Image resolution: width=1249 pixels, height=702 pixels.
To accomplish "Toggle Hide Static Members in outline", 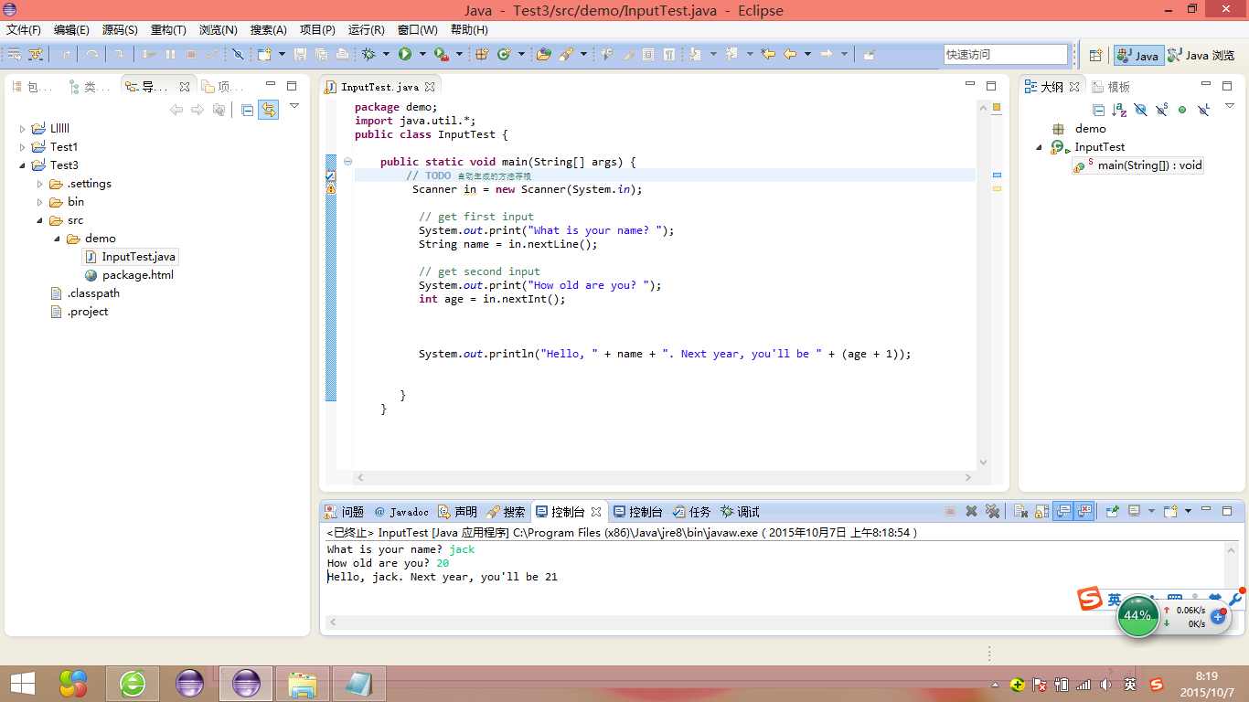I will click(x=1161, y=110).
